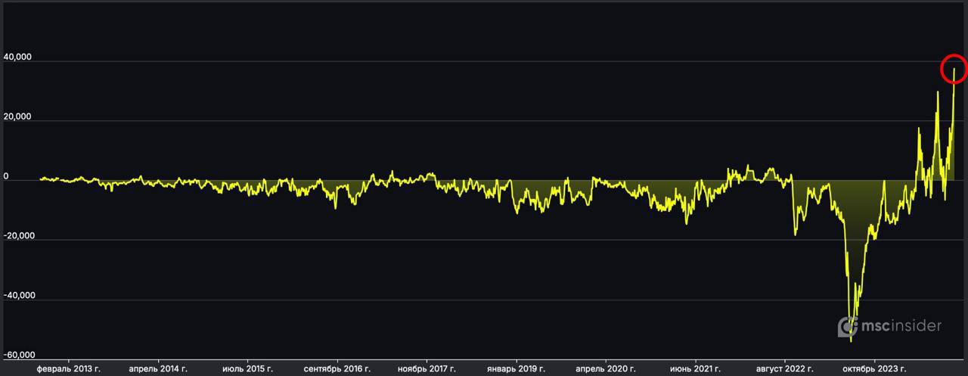This screenshot has width=968, height=376.
Task: Click the 'февраль 2013 г.' date label
Action: tap(69, 369)
